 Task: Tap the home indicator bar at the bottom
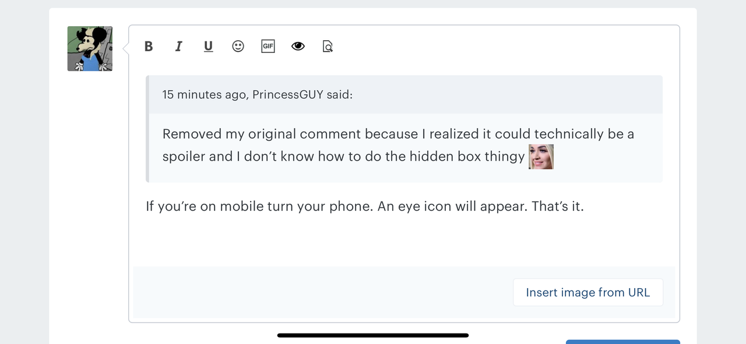[x=373, y=335]
